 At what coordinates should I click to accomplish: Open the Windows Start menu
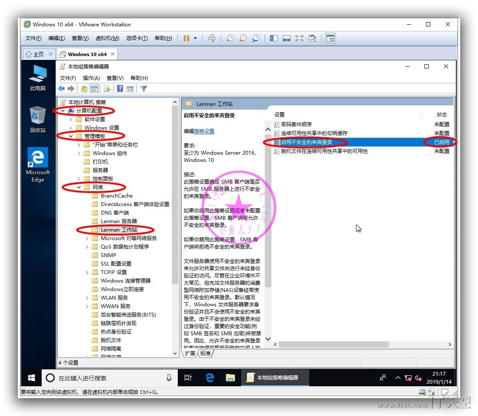coord(31,378)
